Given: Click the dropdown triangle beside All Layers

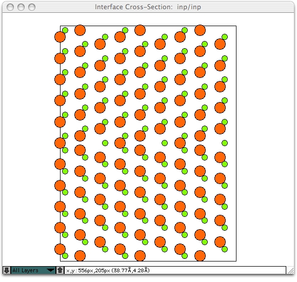Looking at the screenshot, I should [x=50, y=270].
